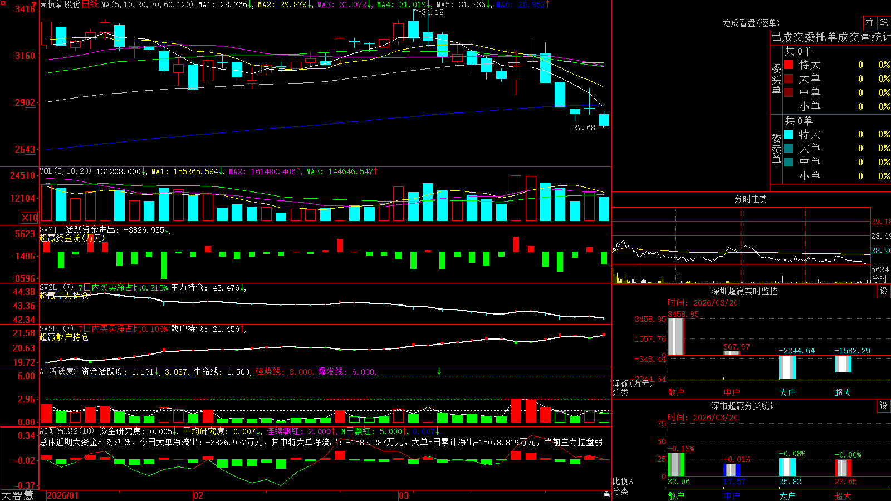Click the -2244.64 大户 net amount bar
Viewport: 891px width, 501px height.
(787, 367)
